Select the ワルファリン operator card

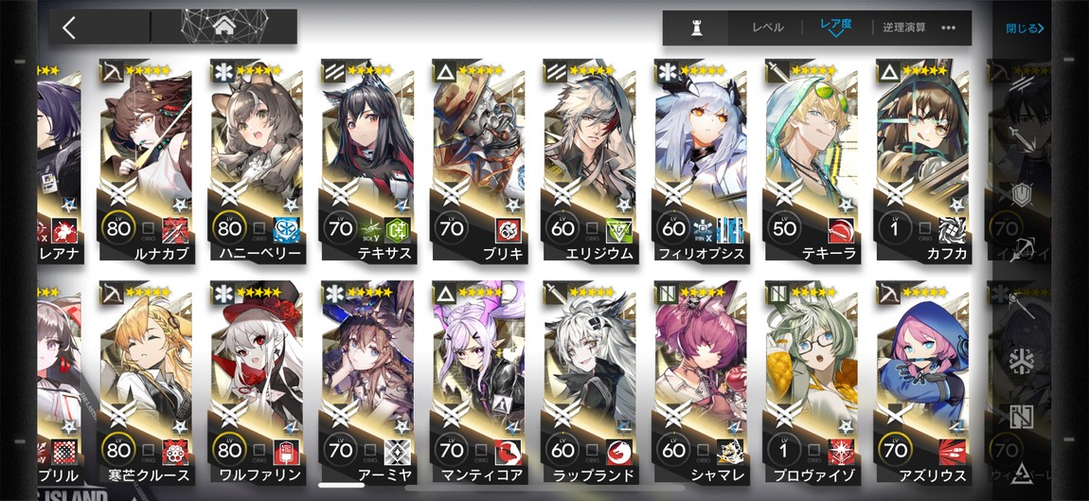tap(257, 383)
